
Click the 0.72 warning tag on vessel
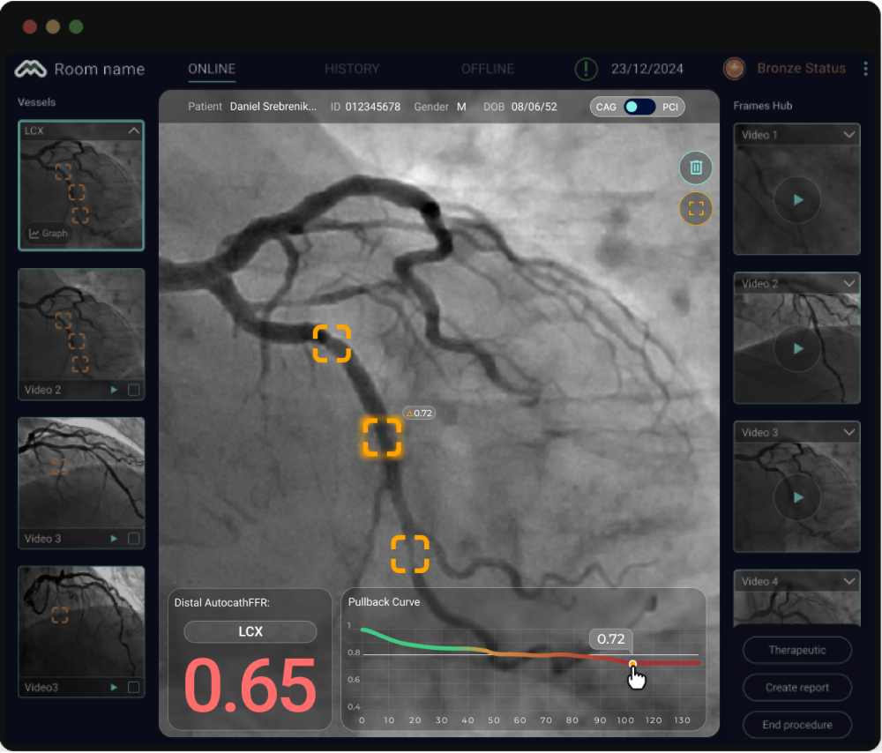pos(419,414)
